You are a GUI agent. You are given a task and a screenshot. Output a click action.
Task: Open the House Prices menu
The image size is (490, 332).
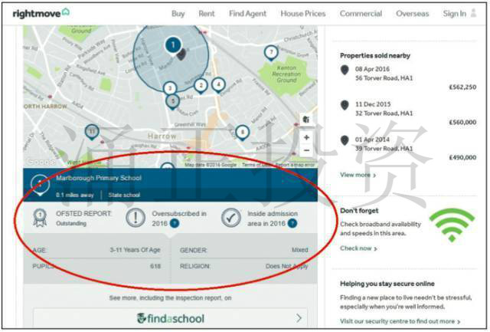click(x=303, y=14)
